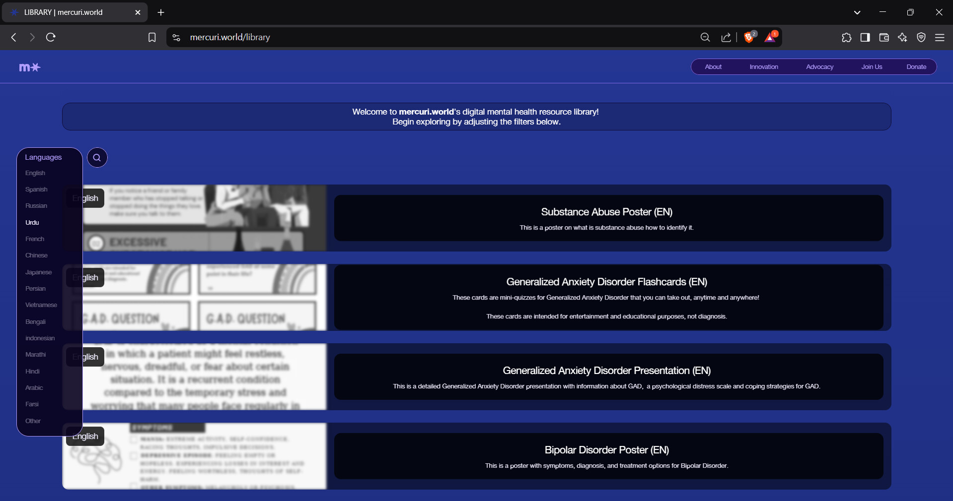The width and height of the screenshot is (953, 501).
Task: Click the Brave Rewards triangle icon
Action: pos(770,38)
